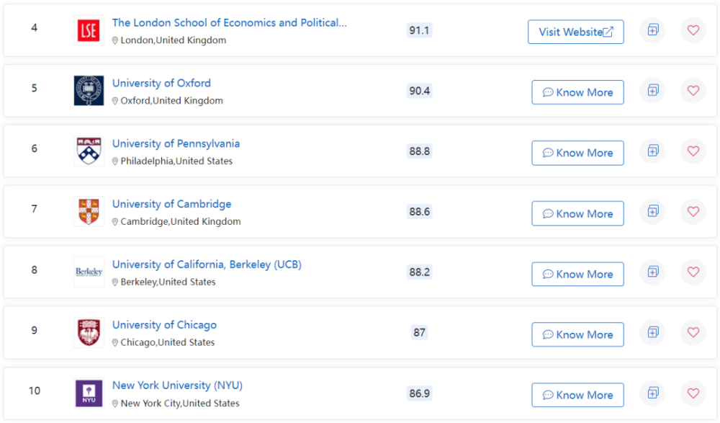Favorite University of Oxford with heart icon

(x=693, y=91)
